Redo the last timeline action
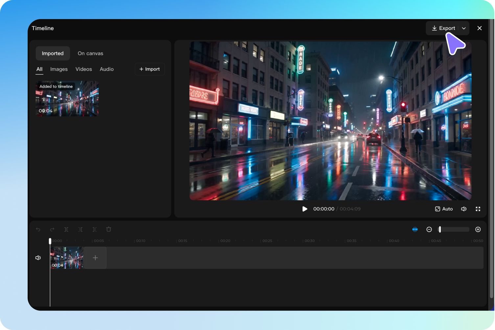 click(x=52, y=229)
